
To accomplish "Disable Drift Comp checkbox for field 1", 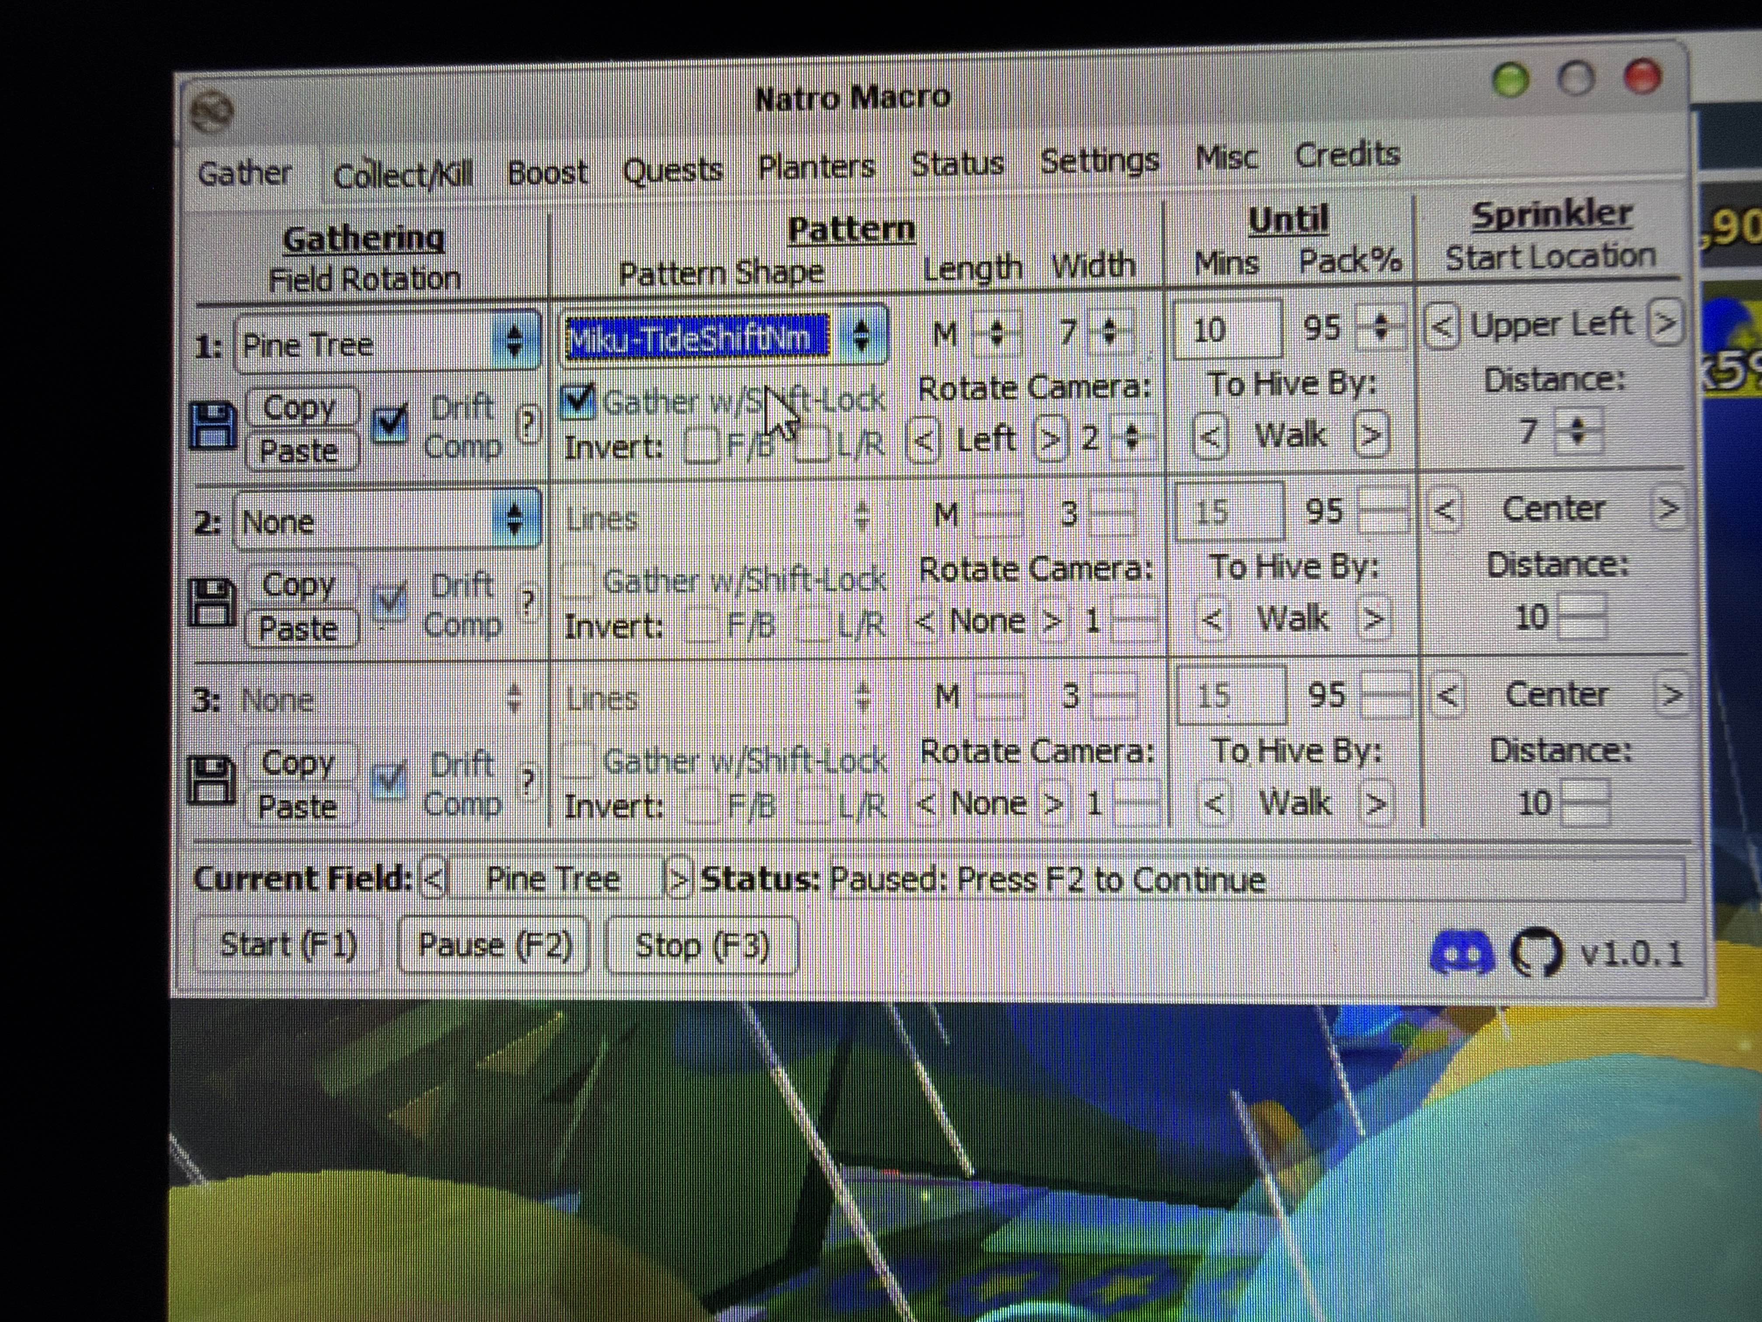I will 390,425.
